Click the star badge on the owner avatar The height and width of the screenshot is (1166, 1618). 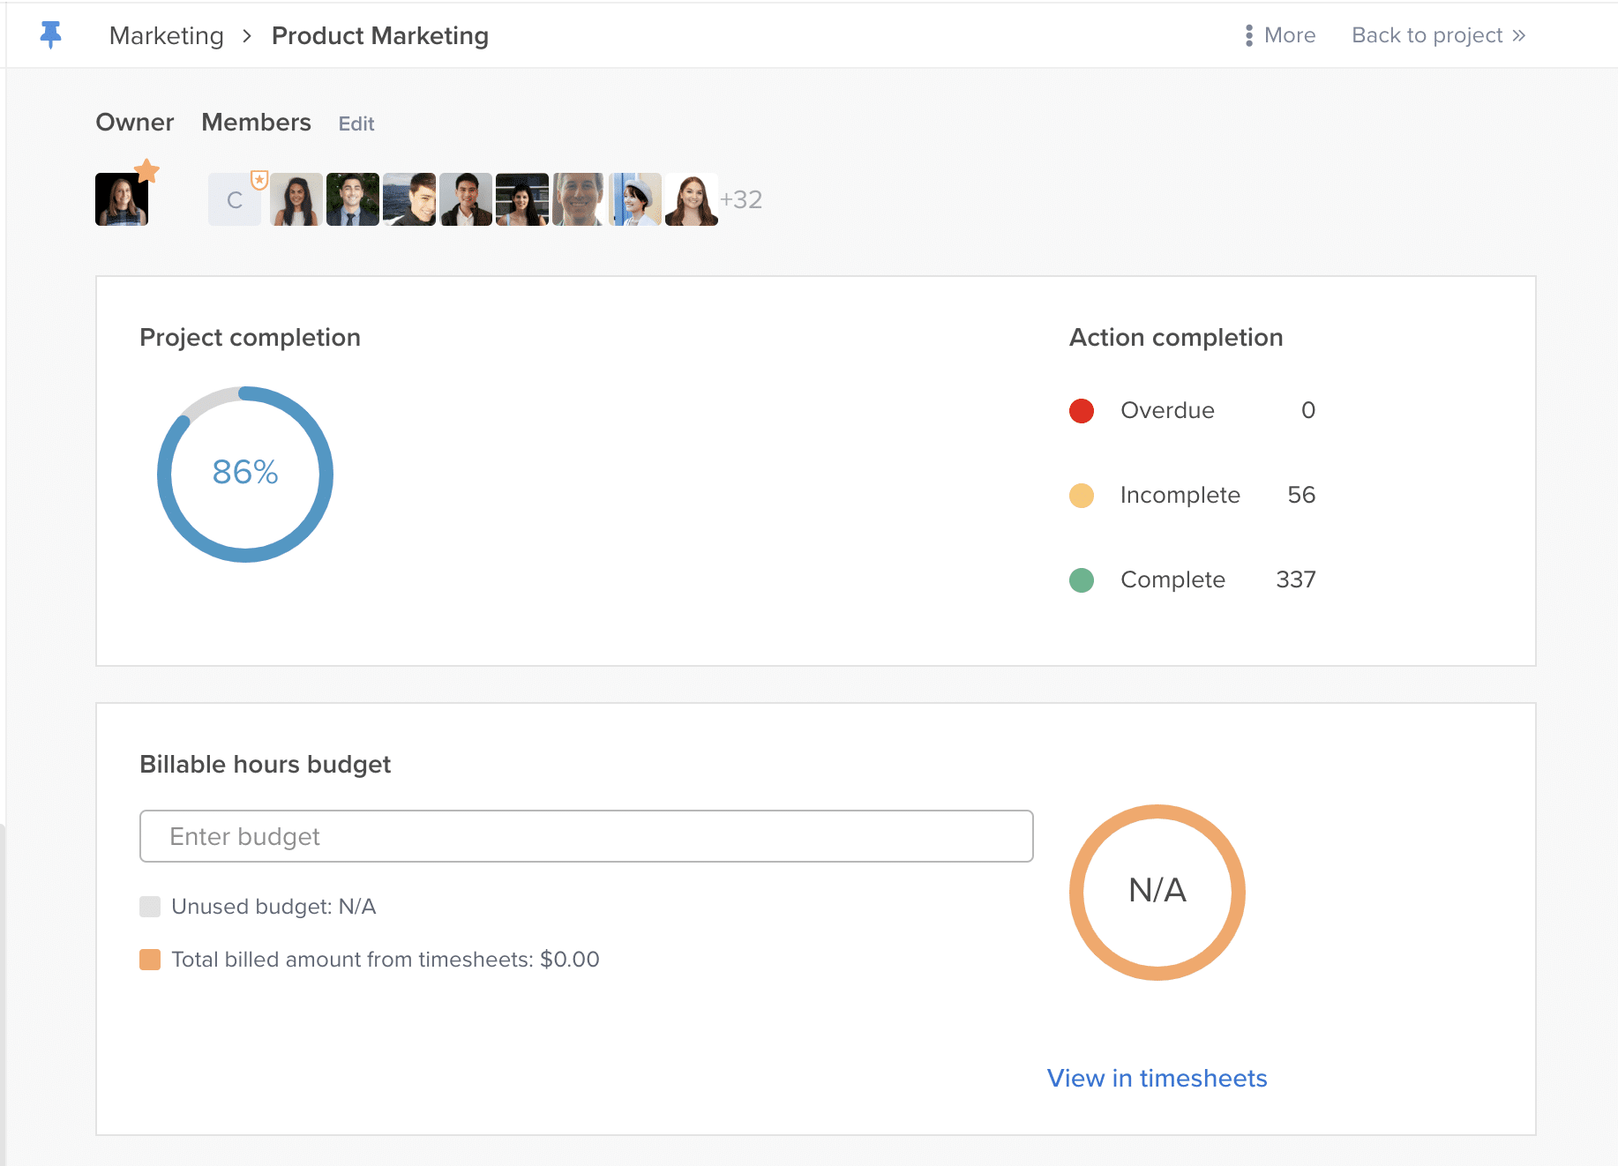(x=148, y=170)
